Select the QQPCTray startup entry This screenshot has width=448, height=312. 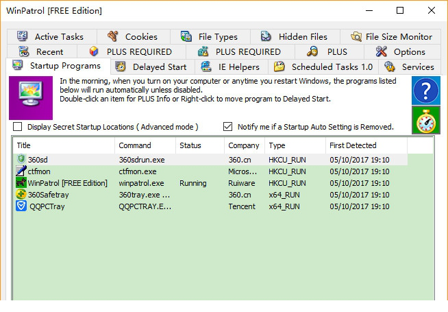click(210, 206)
